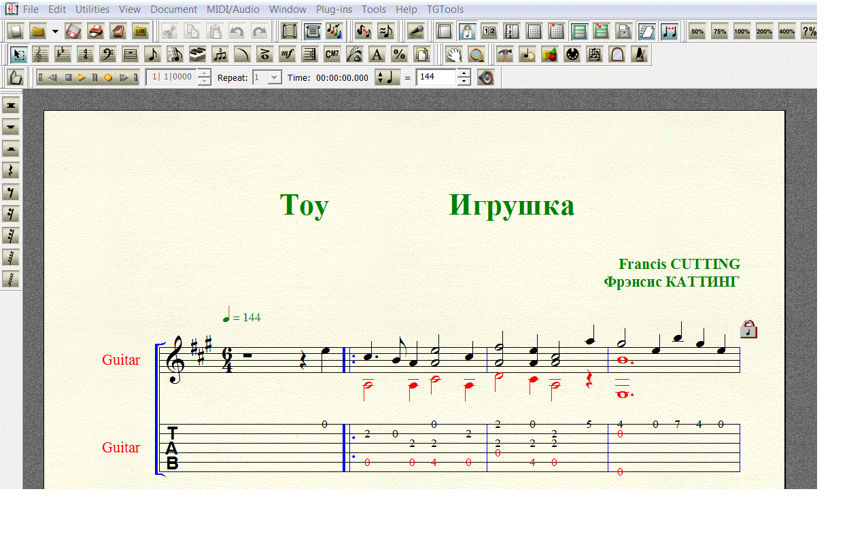The width and height of the screenshot is (866, 555).
Task: Open the TGTools menu
Action: click(x=445, y=10)
